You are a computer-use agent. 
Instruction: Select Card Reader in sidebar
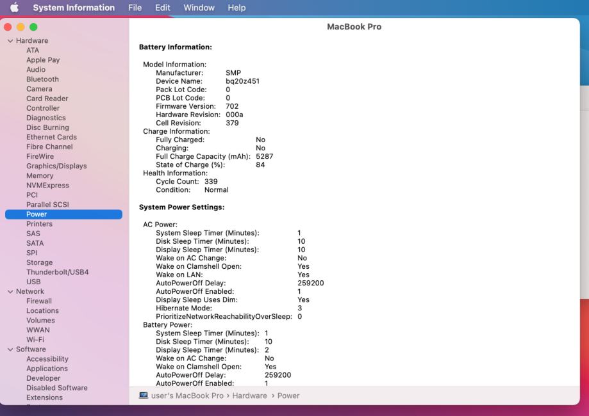coord(47,99)
